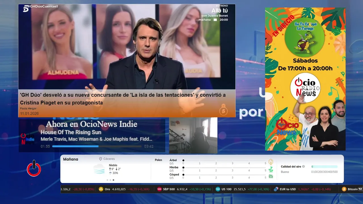Click the US 100 25.523,5 ticker entry
Image resolution: width=363 pixels, height=204 pixels.
(242, 189)
